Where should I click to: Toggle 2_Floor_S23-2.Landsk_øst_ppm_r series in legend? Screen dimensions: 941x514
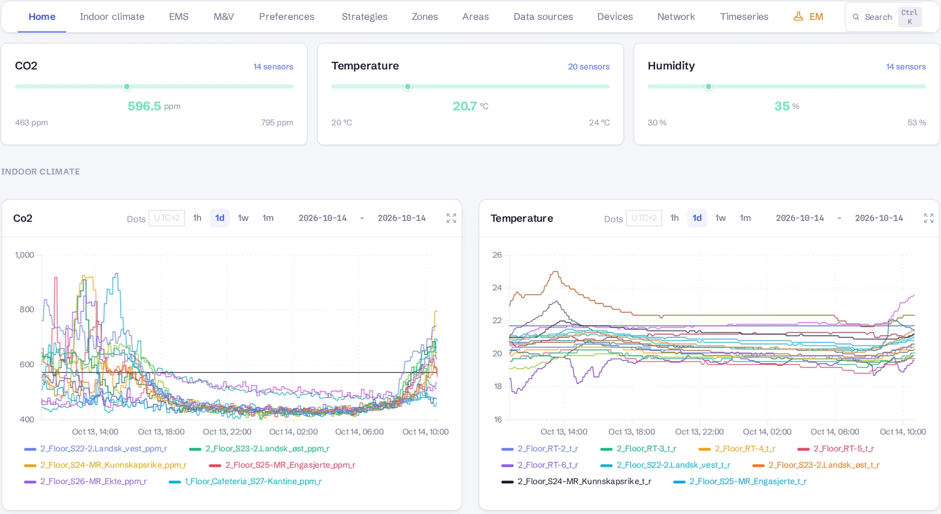click(259, 449)
